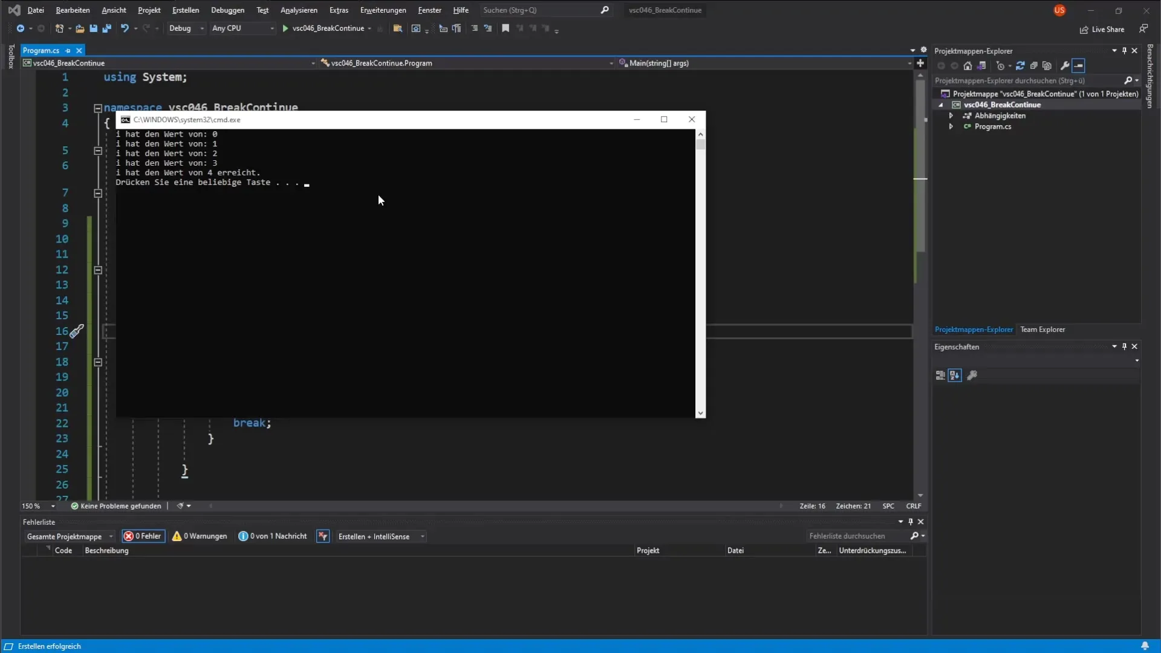Open the Any CPU platform dropdown
This screenshot has width=1161, height=653.
[x=242, y=28]
